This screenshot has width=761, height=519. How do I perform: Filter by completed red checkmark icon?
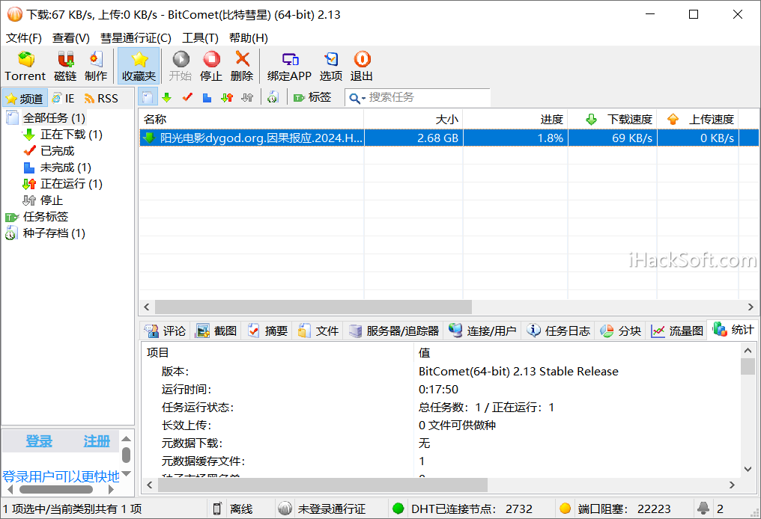click(187, 97)
